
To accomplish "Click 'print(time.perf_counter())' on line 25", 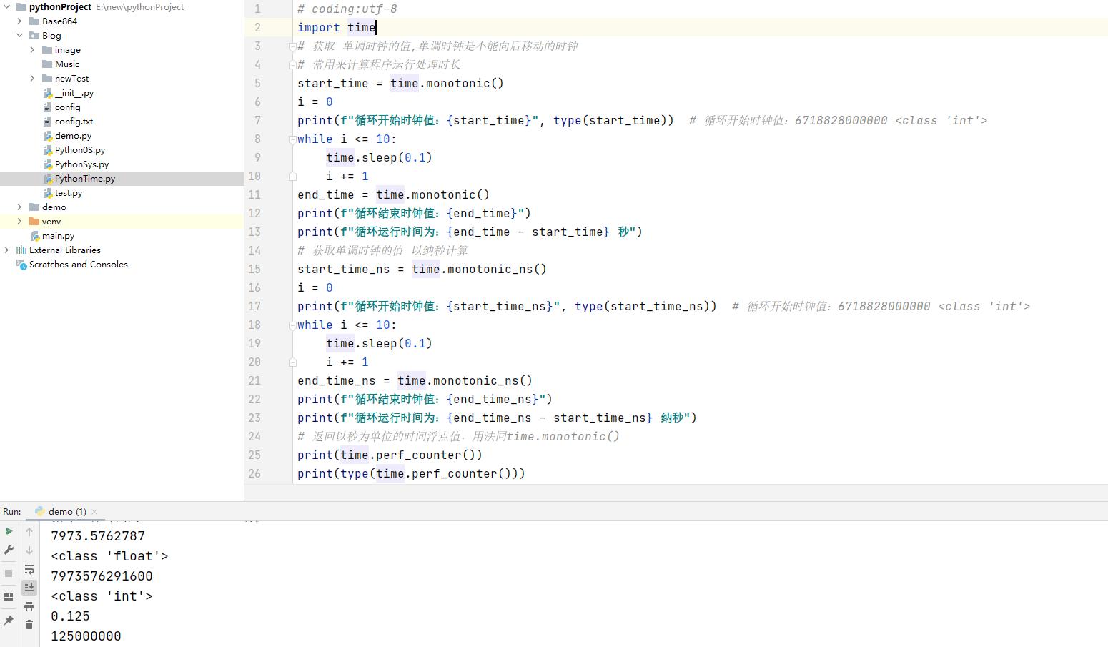I will point(390,455).
